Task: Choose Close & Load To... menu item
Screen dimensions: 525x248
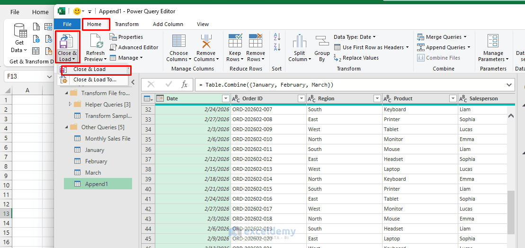Action: 93,80
